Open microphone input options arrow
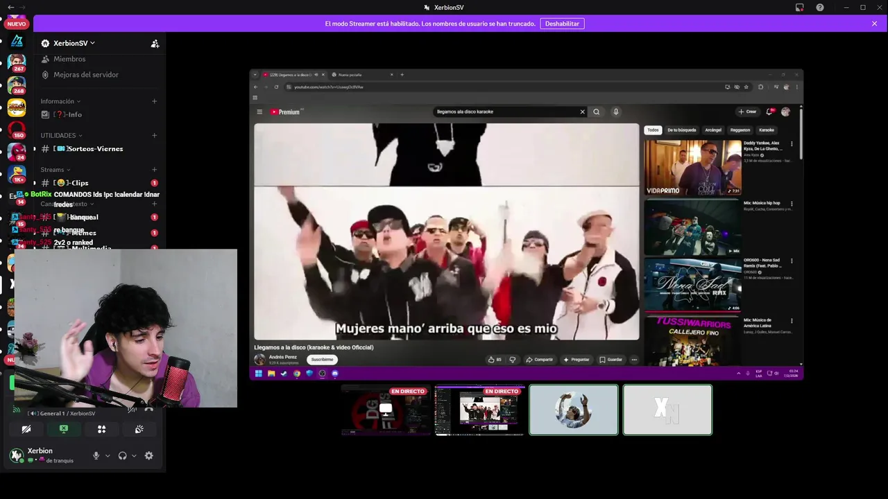This screenshot has width=888, height=499. click(x=108, y=455)
